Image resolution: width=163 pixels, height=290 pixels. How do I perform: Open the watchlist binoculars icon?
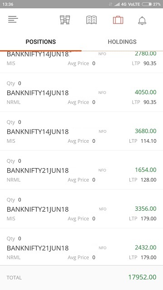click(x=65, y=20)
